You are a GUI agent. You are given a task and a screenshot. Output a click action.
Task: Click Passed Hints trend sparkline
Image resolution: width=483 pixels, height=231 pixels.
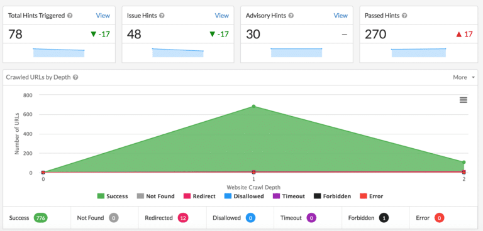pos(418,53)
